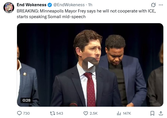The image size is (167, 118).
Task: Click the 147K views count
Action: tap(127, 113)
